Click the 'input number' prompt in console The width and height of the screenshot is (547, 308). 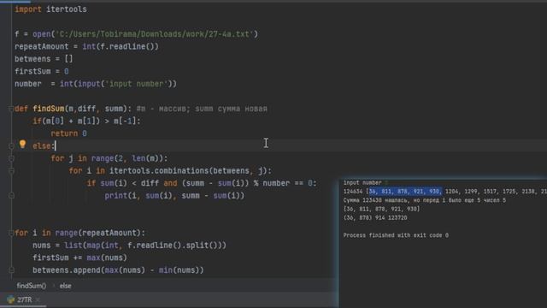tap(362, 182)
